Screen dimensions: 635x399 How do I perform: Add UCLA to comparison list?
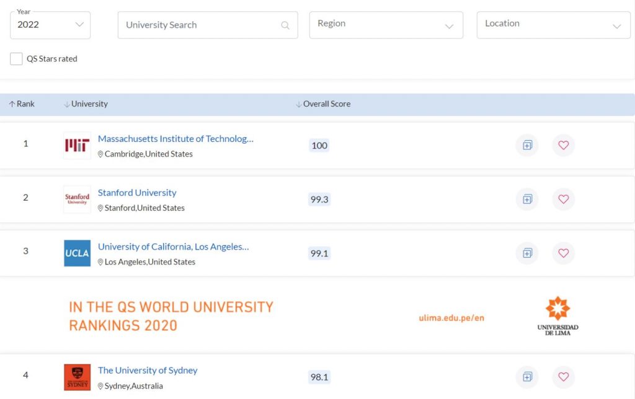[x=527, y=253]
